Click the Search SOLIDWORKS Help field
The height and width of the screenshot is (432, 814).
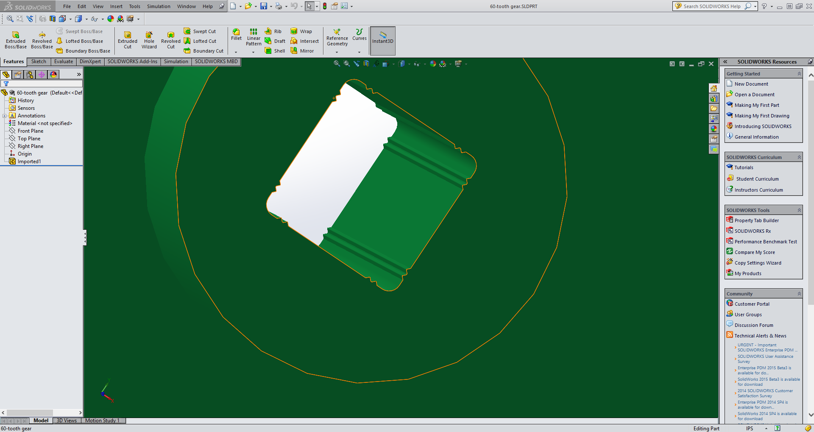711,6
